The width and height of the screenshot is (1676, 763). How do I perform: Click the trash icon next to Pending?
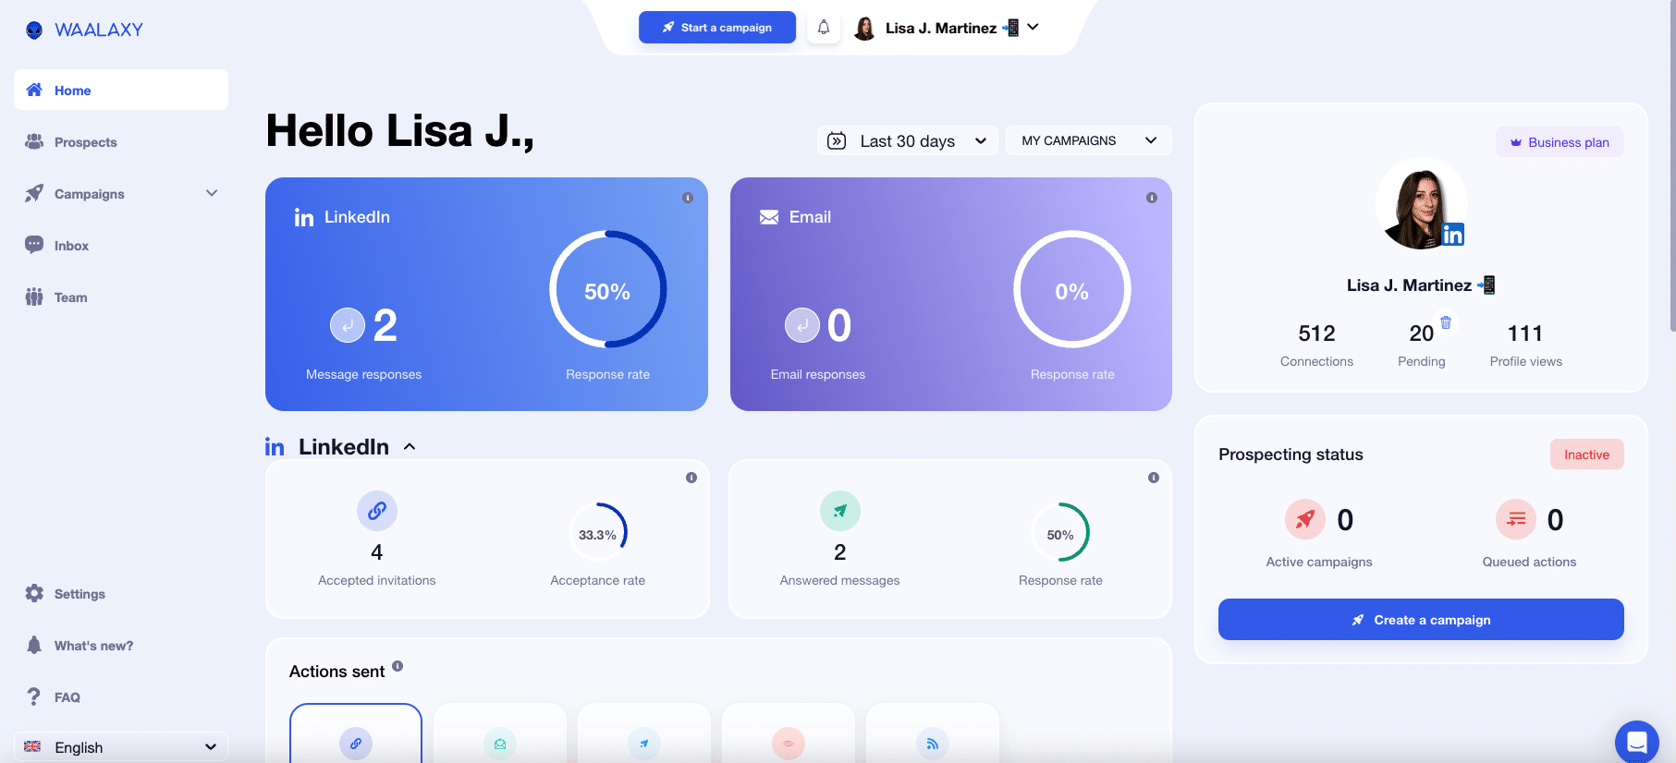(1446, 322)
